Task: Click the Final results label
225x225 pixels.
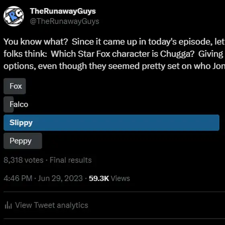Action: [71, 160]
